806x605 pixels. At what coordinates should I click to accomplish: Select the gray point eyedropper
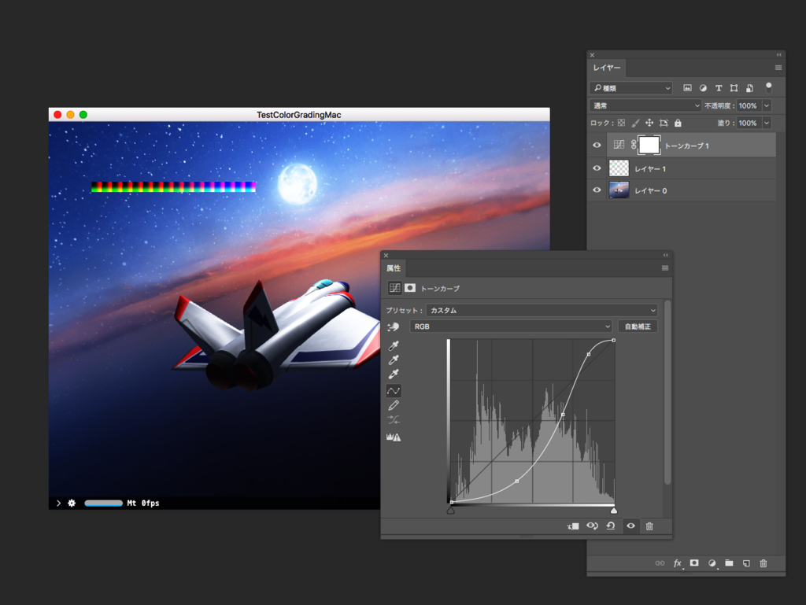(394, 360)
